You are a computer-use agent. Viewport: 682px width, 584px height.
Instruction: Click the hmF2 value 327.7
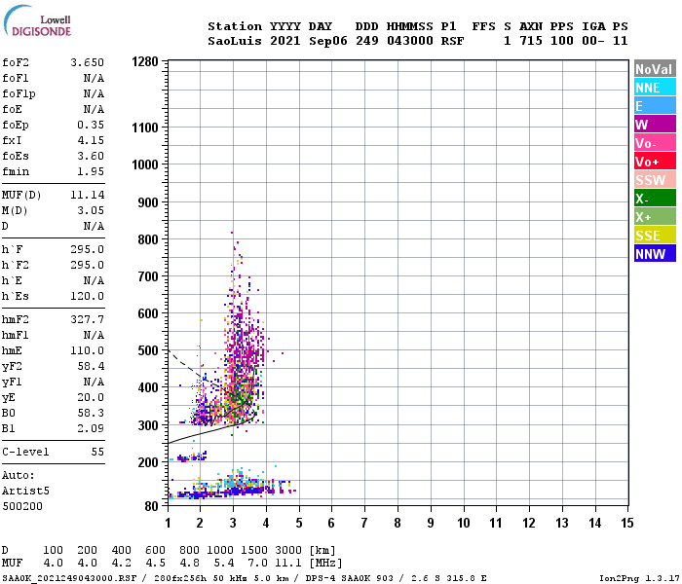pos(88,319)
